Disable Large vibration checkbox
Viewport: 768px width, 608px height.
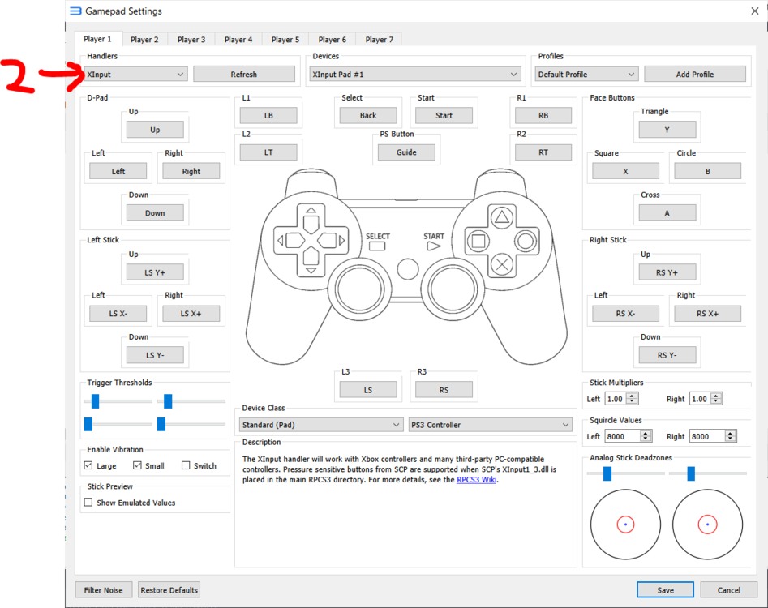coord(88,465)
